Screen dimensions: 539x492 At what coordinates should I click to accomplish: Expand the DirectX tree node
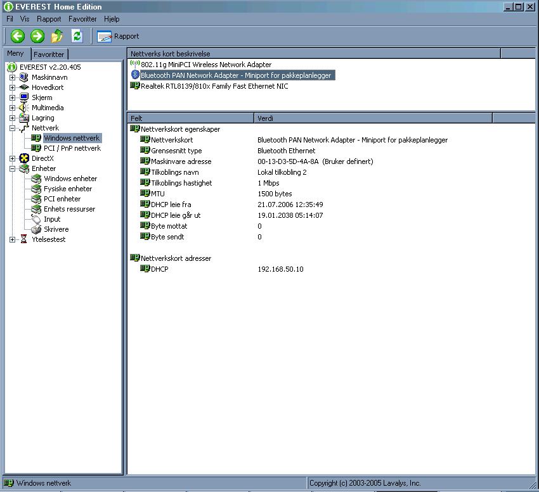tap(13, 158)
